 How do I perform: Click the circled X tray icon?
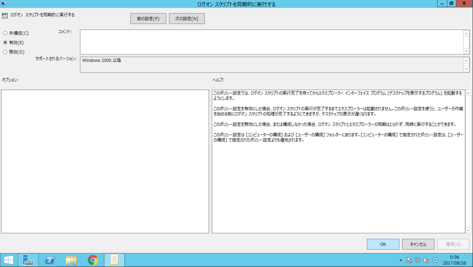[x=435, y=260]
